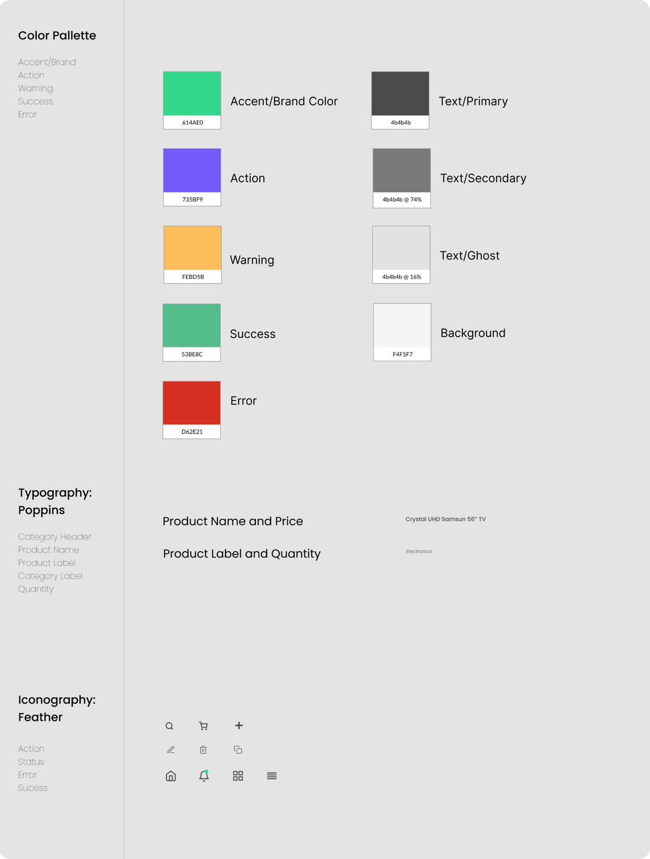
Task: Select the red Error swatch D62E21
Action: [192, 403]
